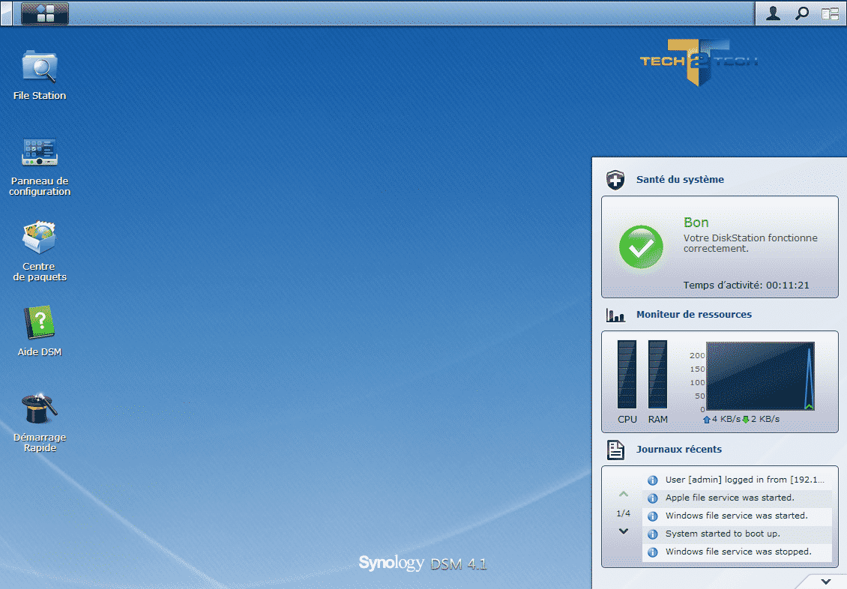This screenshot has height=589, width=847.
Task: Select the CPU usage bar
Action: (x=627, y=374)
